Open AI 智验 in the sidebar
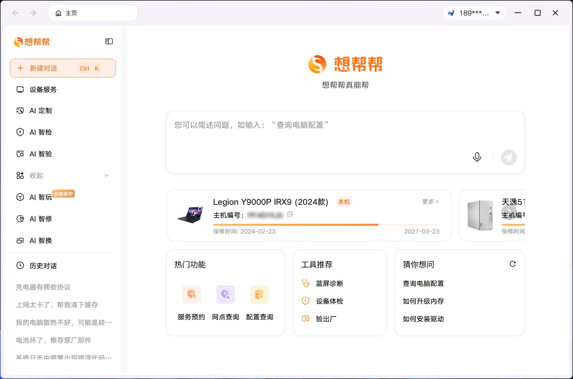Image resolution: width=573 pixels, height=379 pixels. [x=63, y=154]
